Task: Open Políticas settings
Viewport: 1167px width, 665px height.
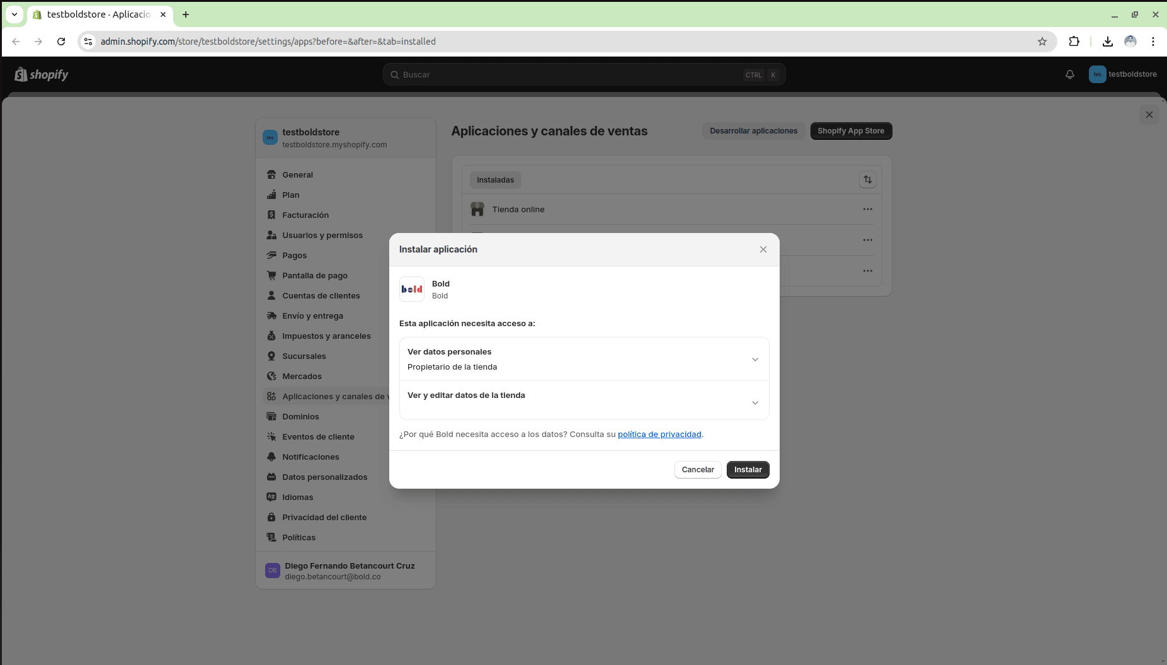Action: (345, 538)
